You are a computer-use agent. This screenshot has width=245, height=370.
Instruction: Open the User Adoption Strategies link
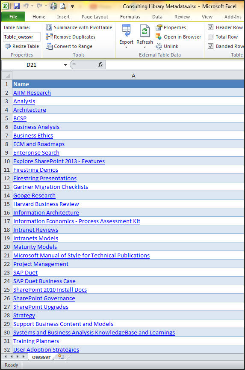pos(46,350)
